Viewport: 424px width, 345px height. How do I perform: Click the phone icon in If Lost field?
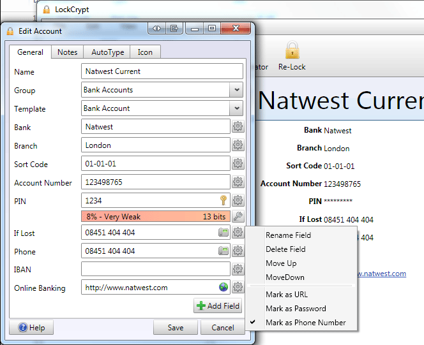click(223, 232)
